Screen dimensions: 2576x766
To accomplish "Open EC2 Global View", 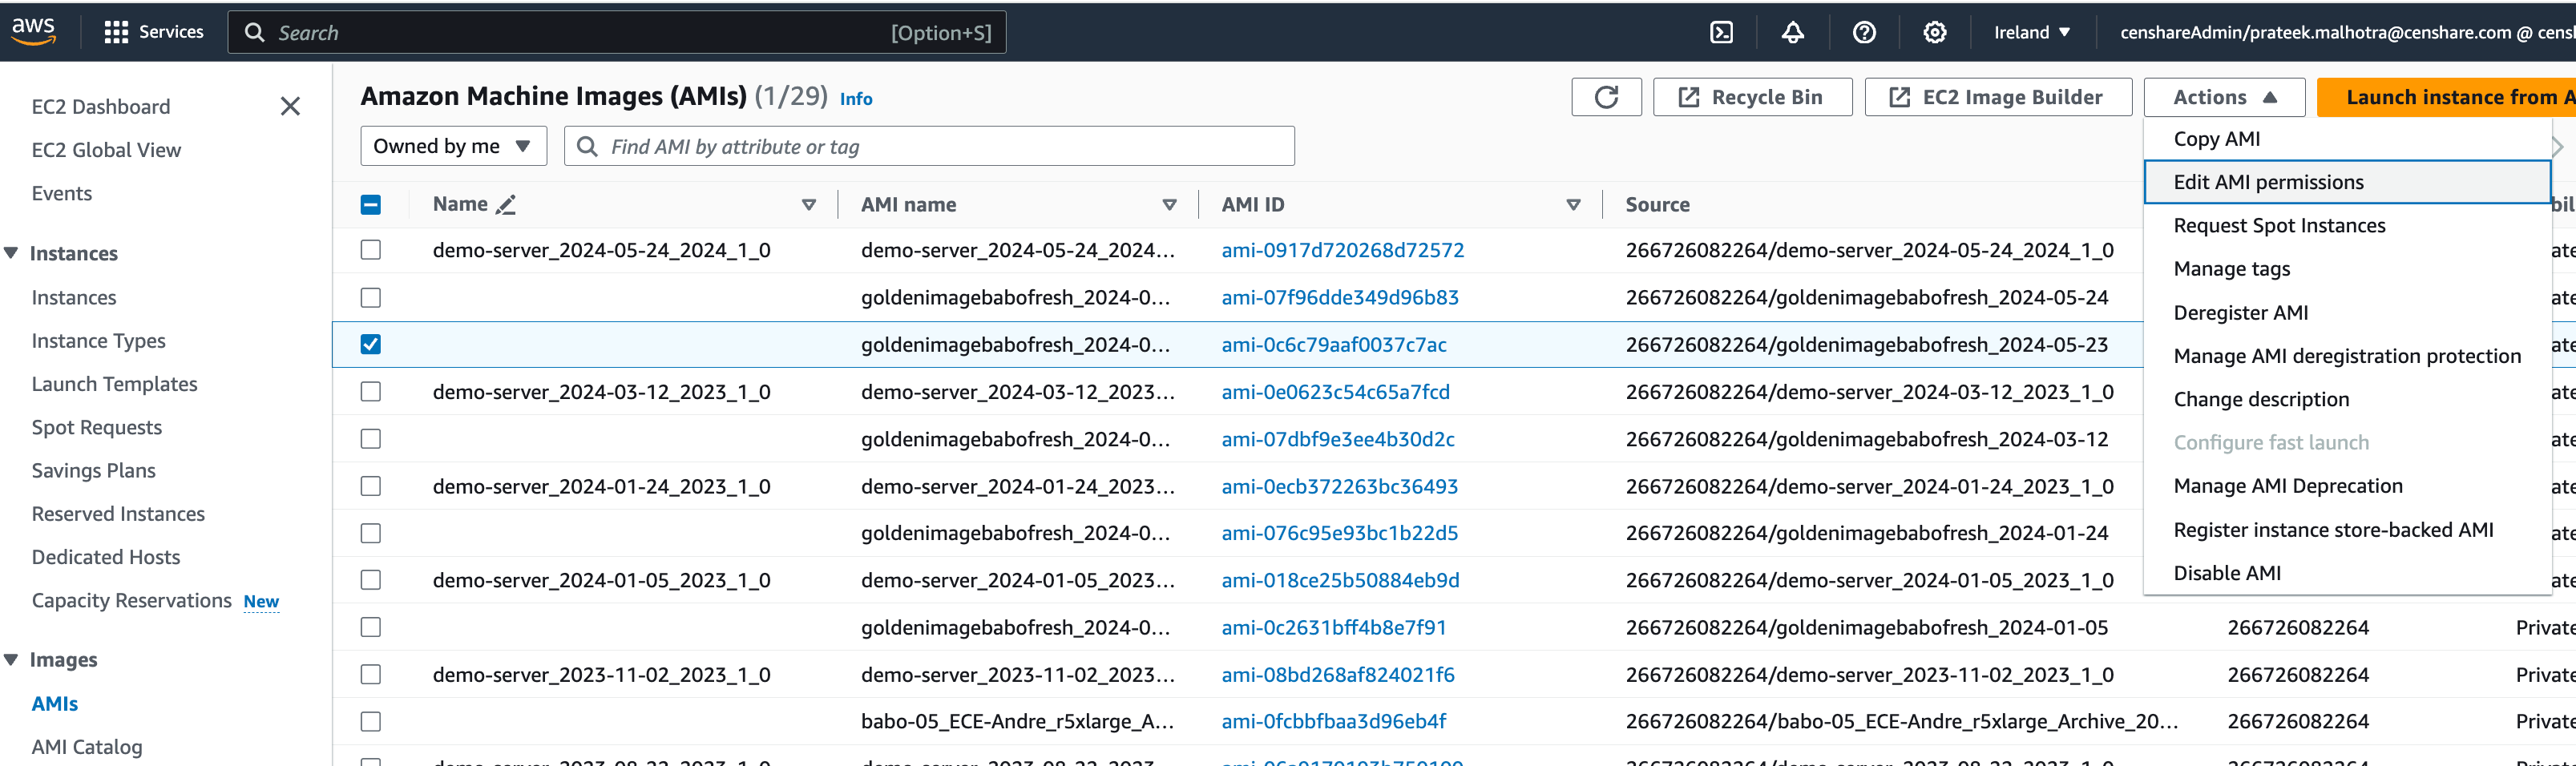I will 106,150.
